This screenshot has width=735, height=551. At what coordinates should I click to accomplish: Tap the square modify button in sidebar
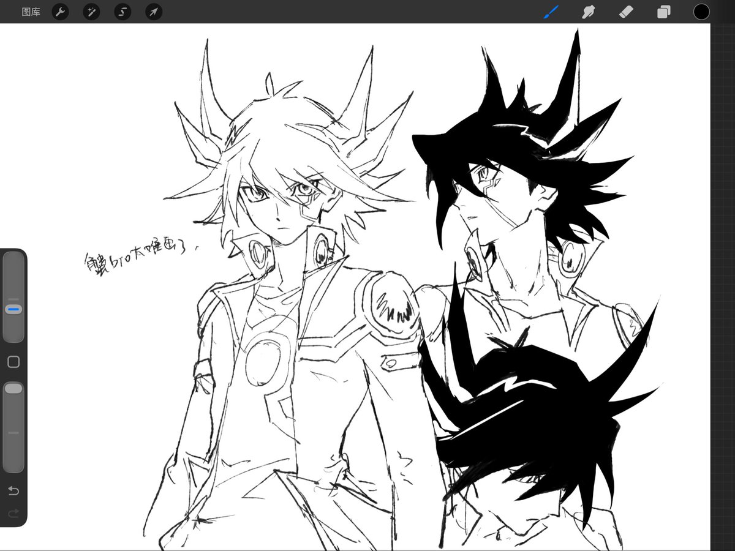click(13, 362)
